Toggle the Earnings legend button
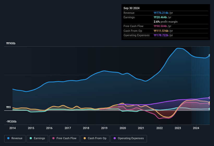 pos(37,138)
